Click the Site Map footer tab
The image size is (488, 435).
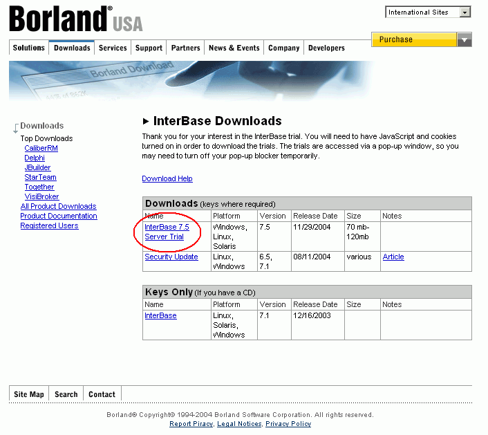click(x=29, y=394)
